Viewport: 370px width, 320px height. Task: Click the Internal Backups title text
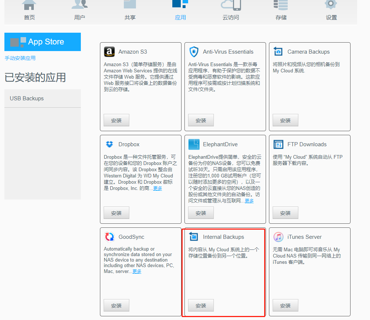223,237
